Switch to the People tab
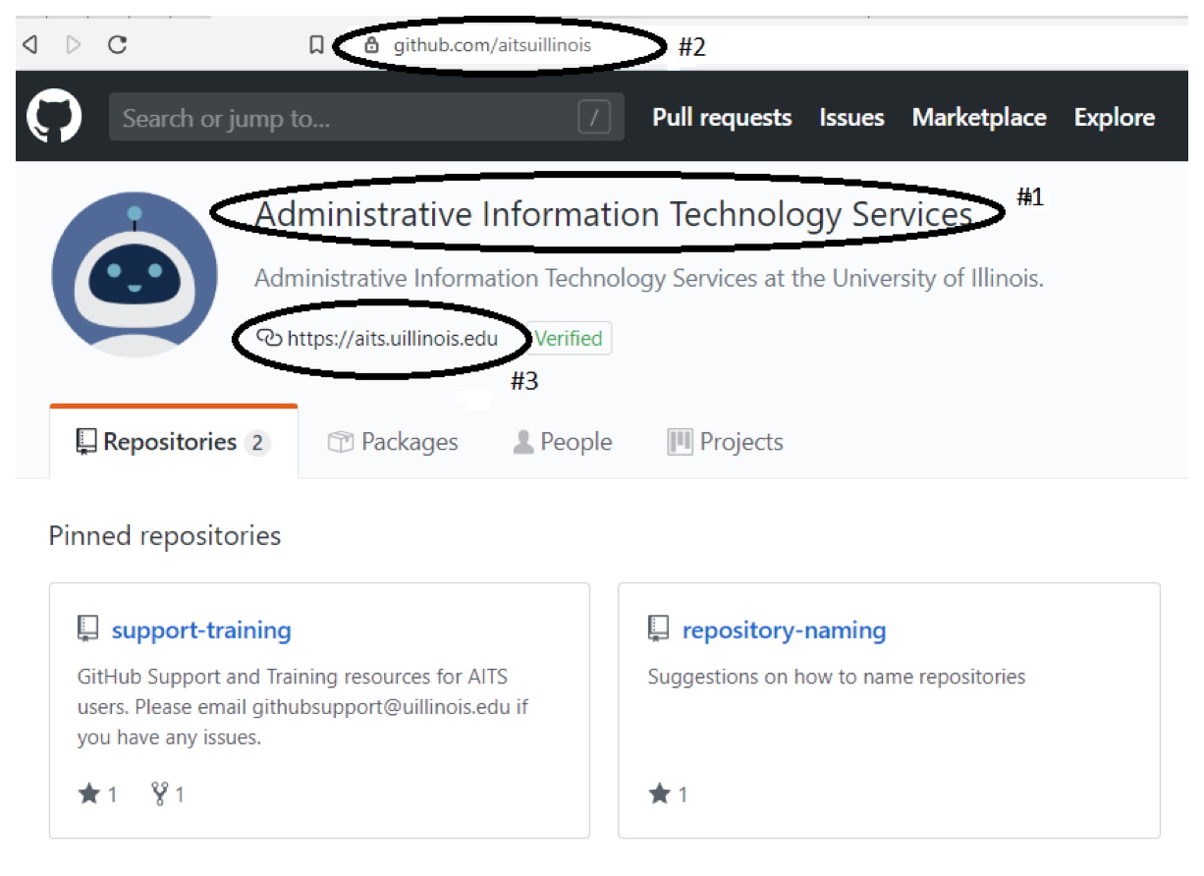1204x876 pixels. click(563, 442)
